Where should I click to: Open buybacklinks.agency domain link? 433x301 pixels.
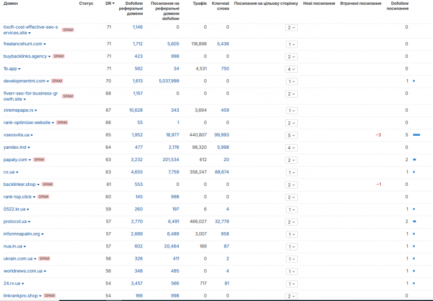coord(25,56)
